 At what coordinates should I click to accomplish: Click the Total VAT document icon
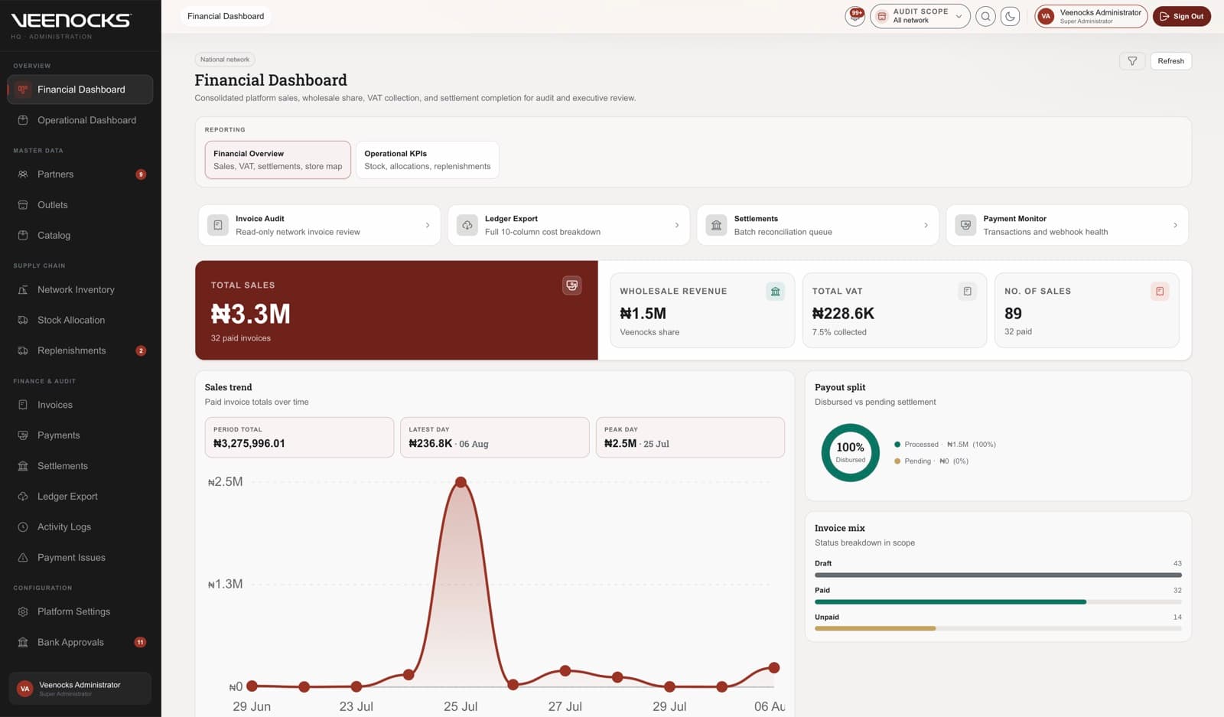click(x=968, y=292)
